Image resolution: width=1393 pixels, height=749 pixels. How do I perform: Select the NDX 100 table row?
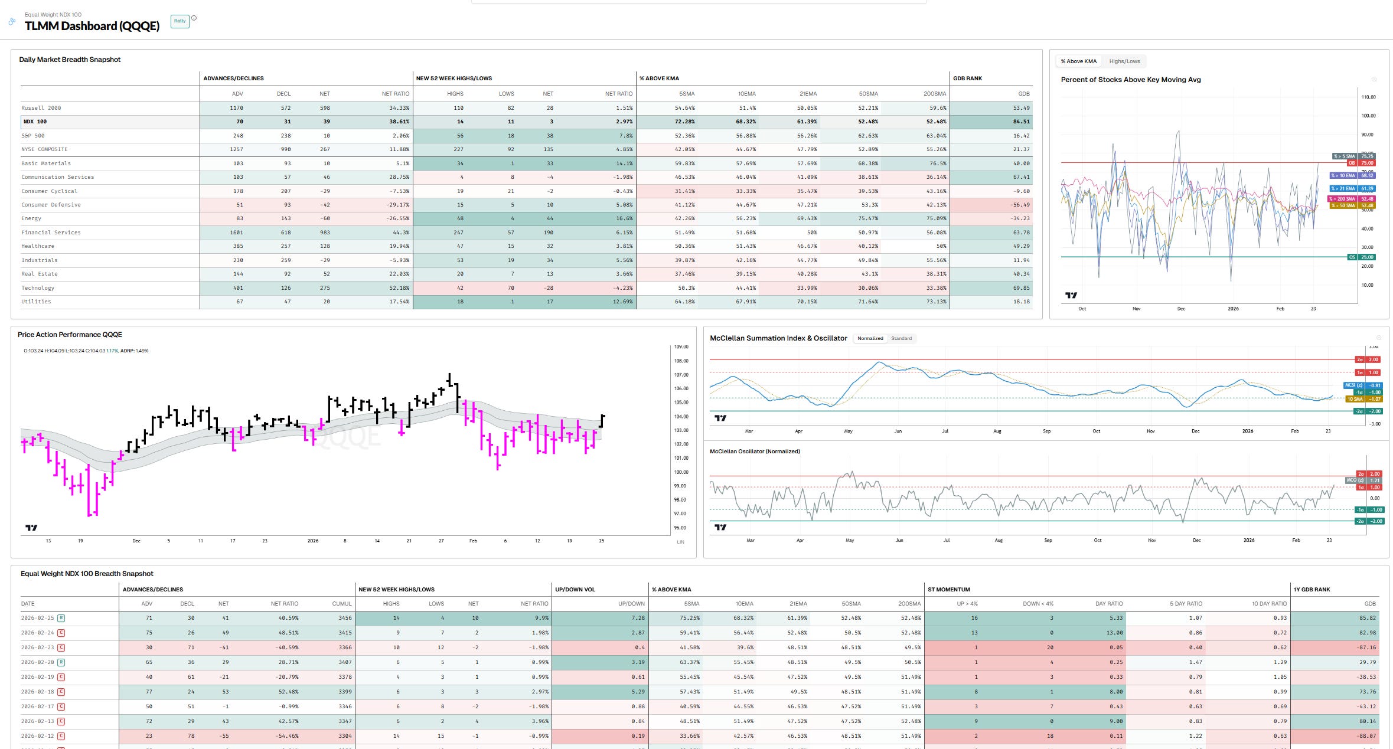[35, 122]
